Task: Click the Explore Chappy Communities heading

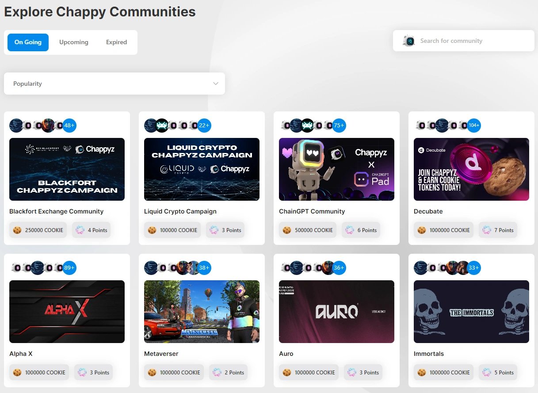Action: coord(100,11)
